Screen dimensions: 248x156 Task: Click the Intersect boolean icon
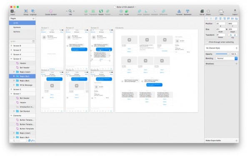click(155, 11)
